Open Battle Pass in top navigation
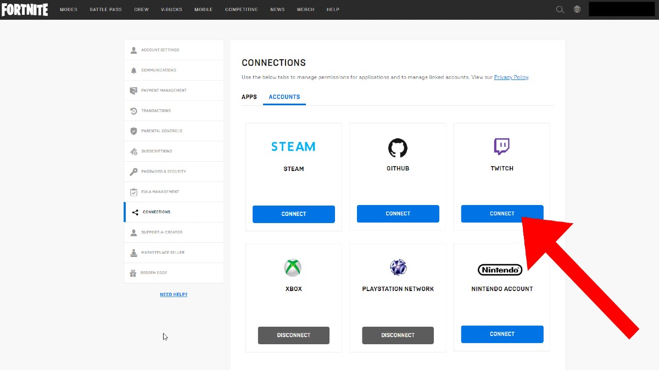 coord(105,9)
